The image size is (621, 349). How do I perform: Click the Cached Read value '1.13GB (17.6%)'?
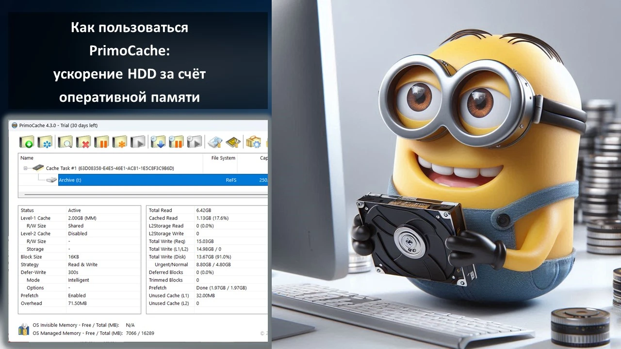point(212,218)
